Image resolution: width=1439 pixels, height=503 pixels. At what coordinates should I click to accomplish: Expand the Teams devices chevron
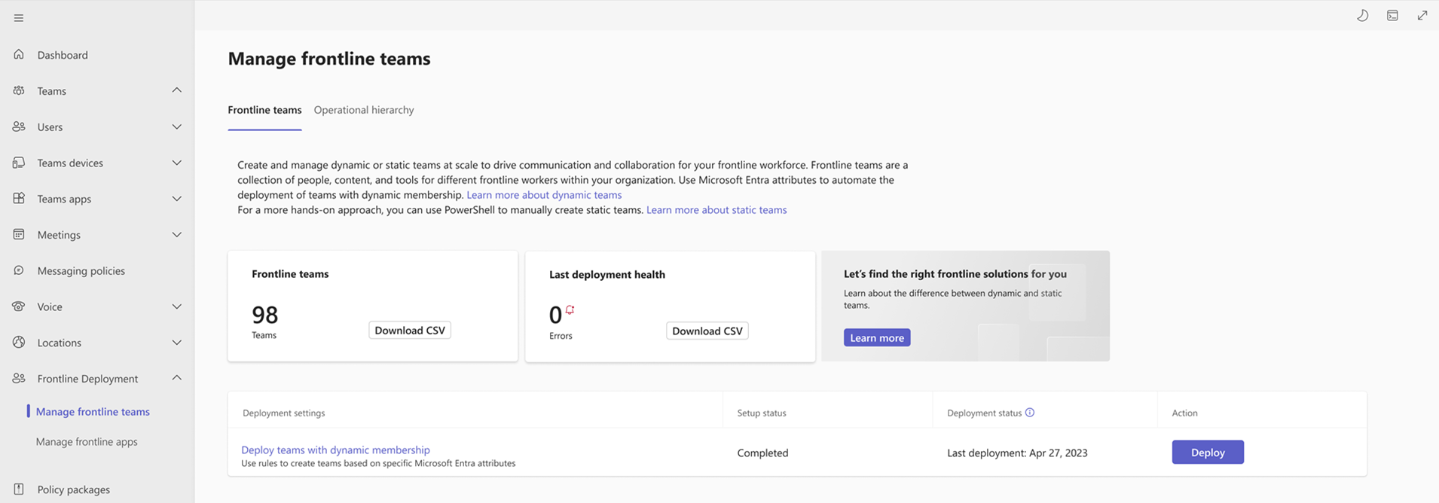tap(176, 163)
